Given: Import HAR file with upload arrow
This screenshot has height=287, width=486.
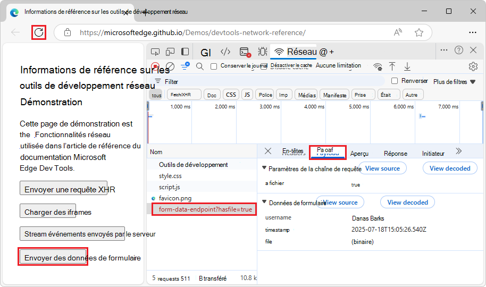Looking at the screenshot, I should point(392,66).
